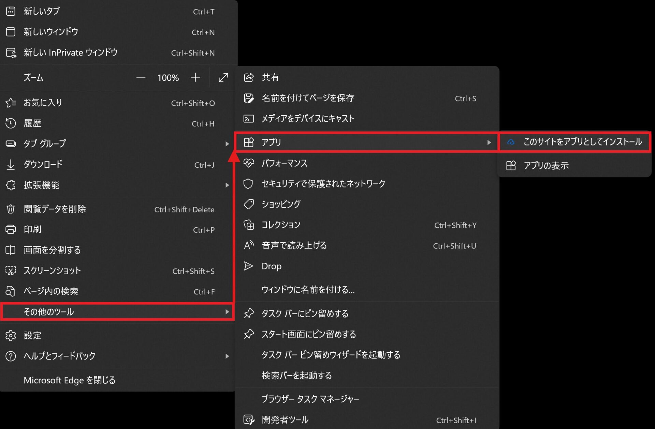Viewport: 655px width, 429px height.
Task: Choose Microsoft Edge を閉じる
Action: click(70, 380)
